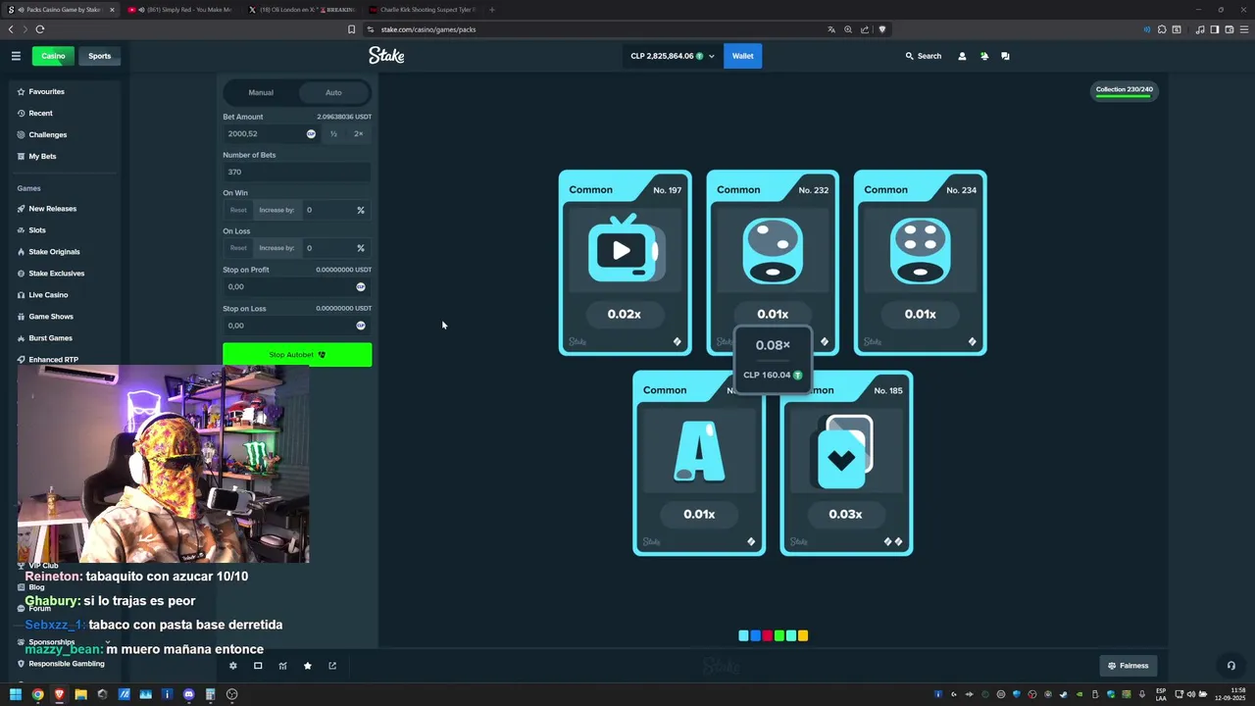Open the Fairness button

pyautogui.click(x=1129, y=666)
